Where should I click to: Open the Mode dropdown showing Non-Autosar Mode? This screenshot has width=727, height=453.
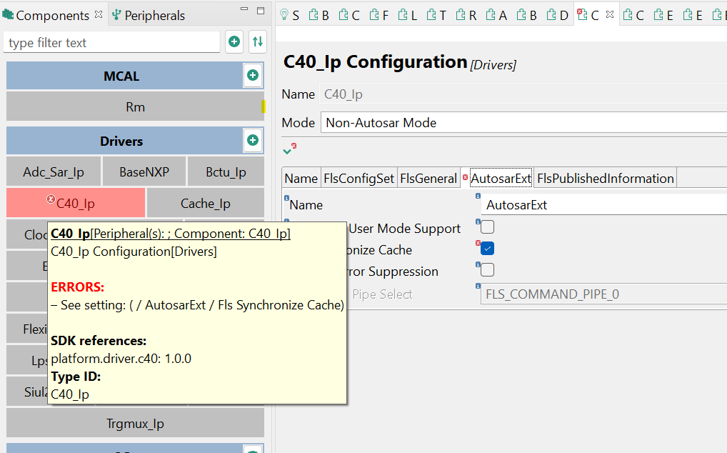point(500,122)
